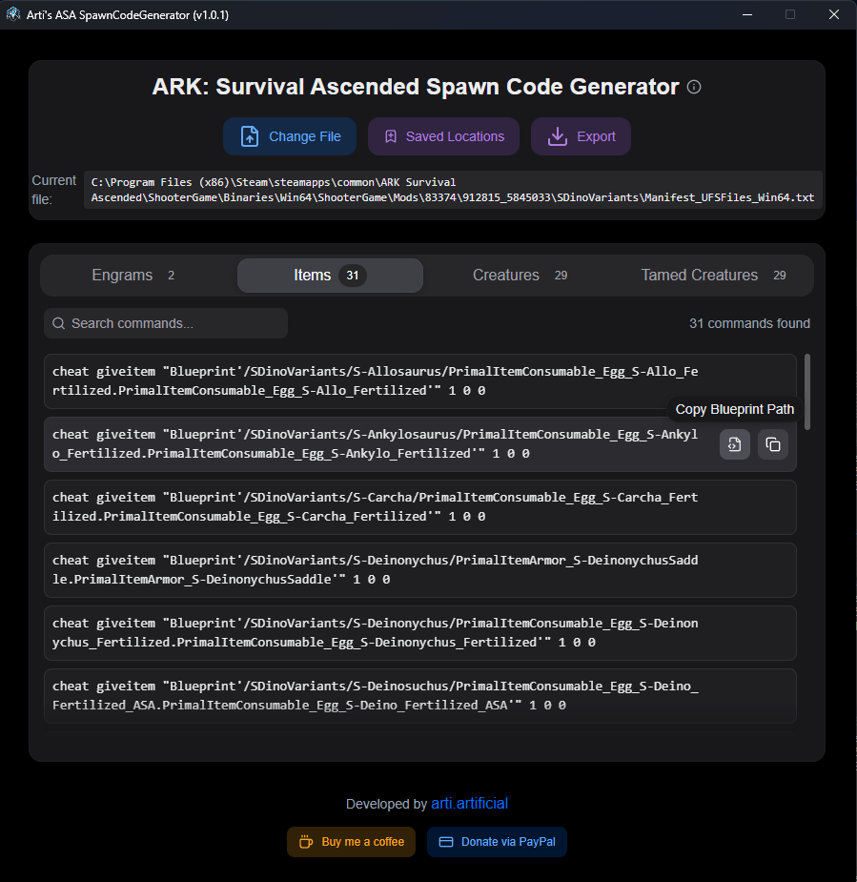
Task: Click the app logo in the title bar
Action: pos(14,14)
